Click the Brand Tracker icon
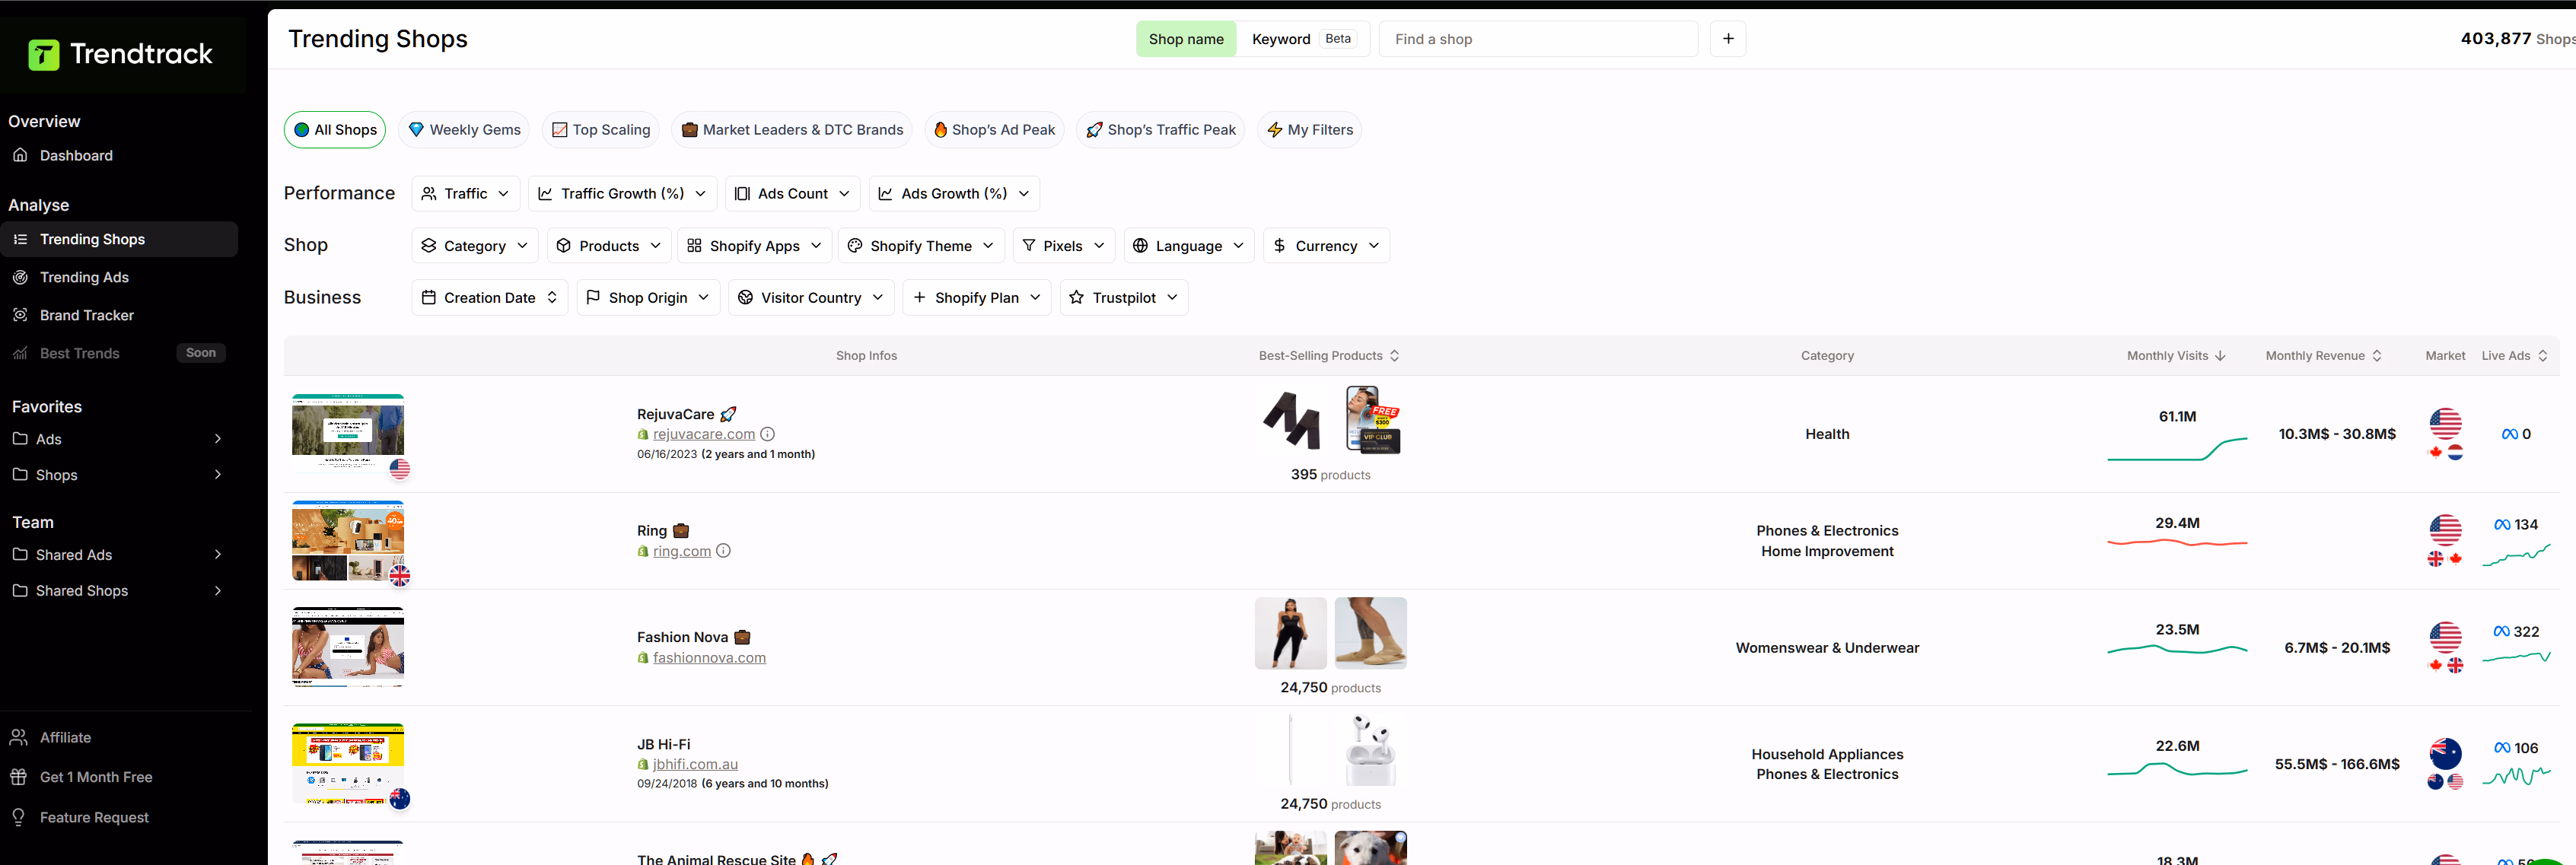 pos(20,315)
